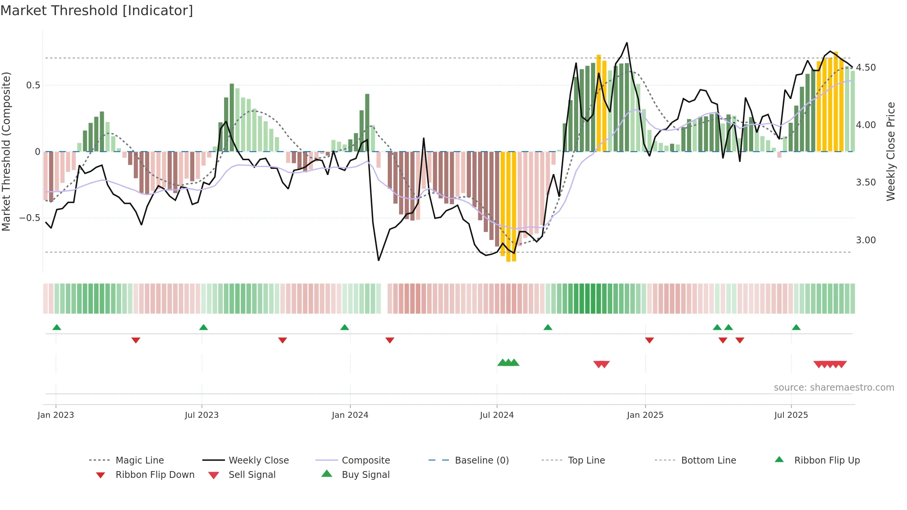Click the Weekly Close Price axis title

(x=891, y=151)
